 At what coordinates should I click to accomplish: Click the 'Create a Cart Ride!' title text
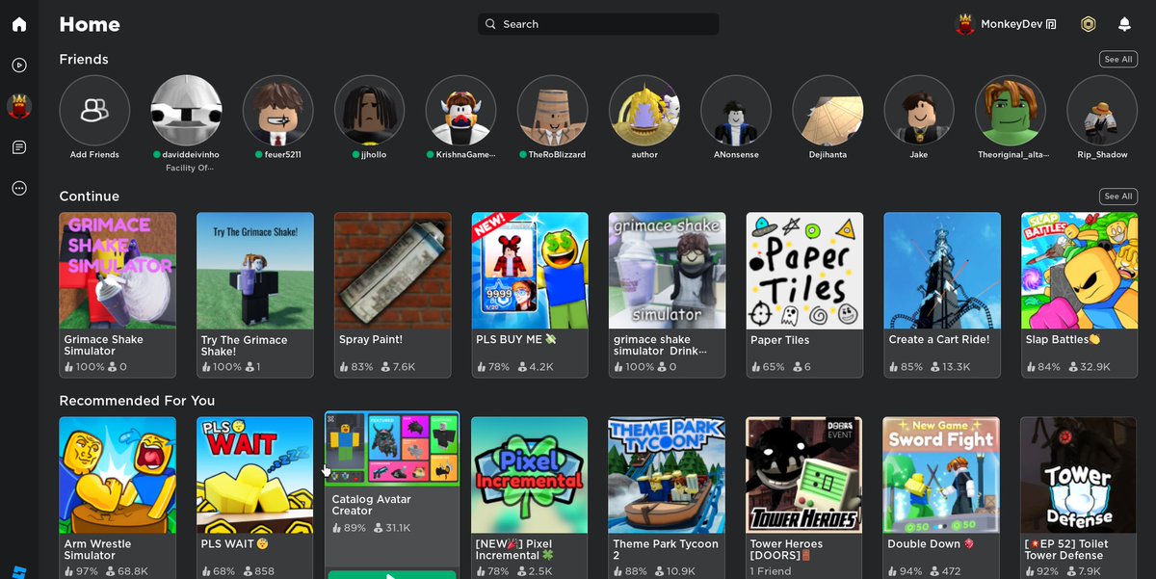(939, 340)
